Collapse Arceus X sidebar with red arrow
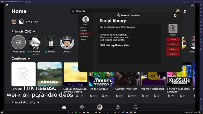 pos(91,16)
